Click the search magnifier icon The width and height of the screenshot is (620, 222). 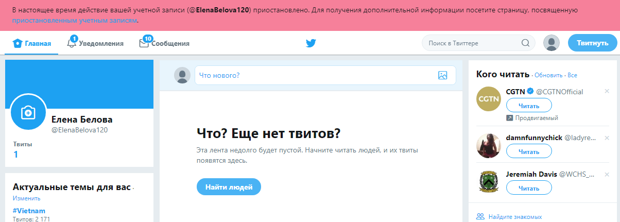coord(525,43)
